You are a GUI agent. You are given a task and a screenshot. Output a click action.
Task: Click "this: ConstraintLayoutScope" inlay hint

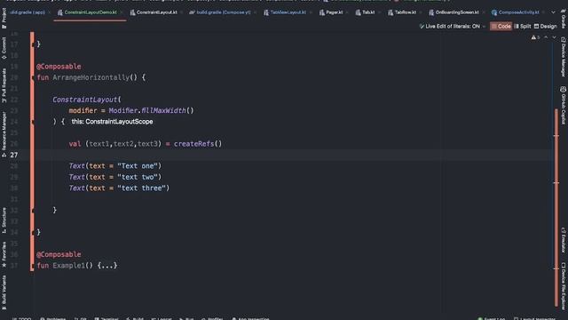point(112,122)
